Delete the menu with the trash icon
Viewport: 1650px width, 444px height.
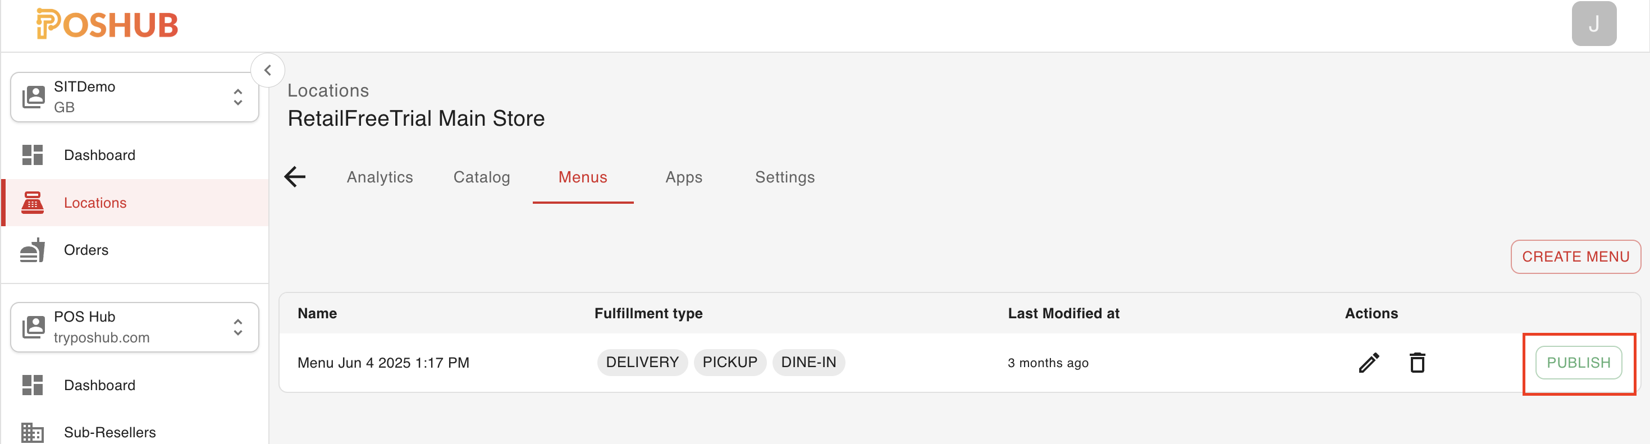(1418, 362)
